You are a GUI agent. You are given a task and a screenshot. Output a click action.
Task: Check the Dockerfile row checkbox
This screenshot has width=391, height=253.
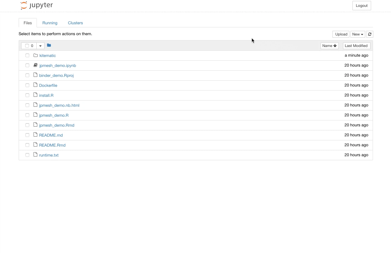[27, 85]
